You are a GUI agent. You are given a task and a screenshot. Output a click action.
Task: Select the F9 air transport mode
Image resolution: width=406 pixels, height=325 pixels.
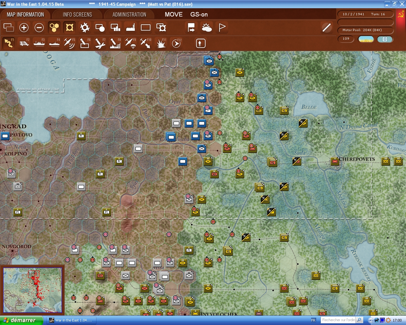click(130, 43)
